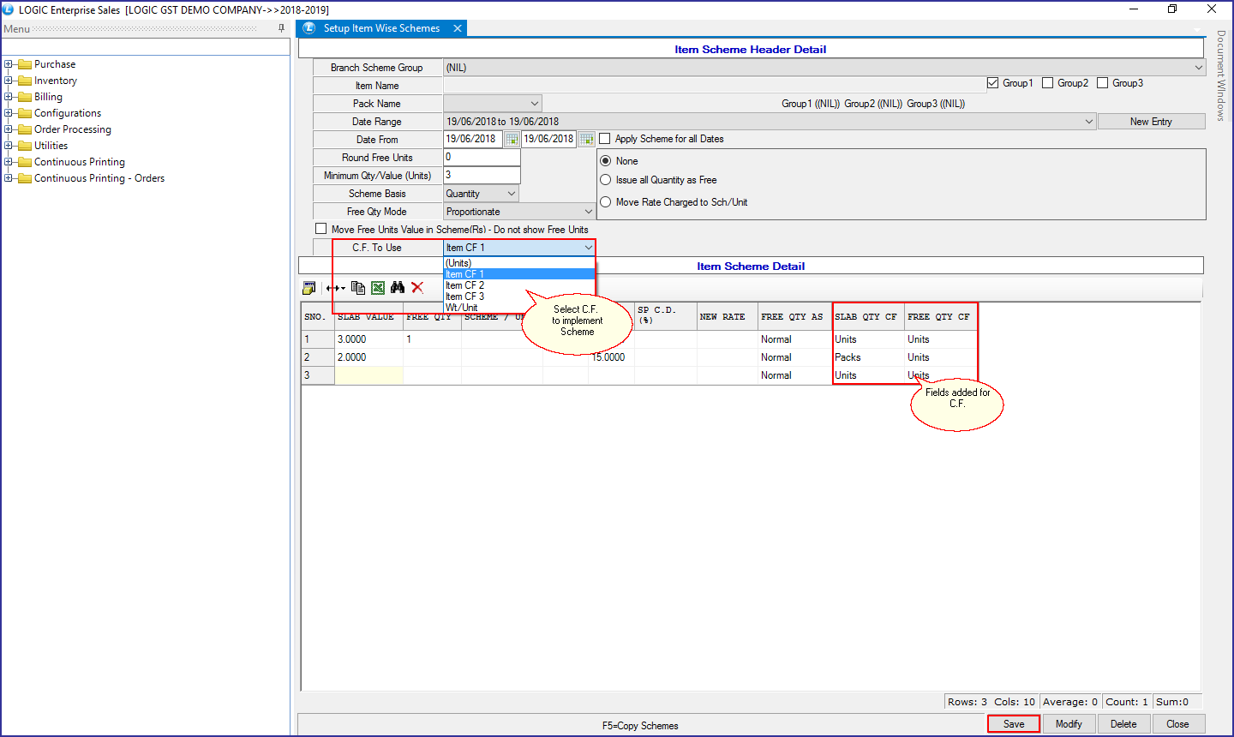Close the Setup Item Wise Schemes tab
Image resolution: width=1234 pixels, height=737 pixels.
tap(458, 28)
